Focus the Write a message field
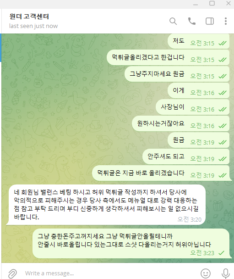 click(x=110, y=273)
